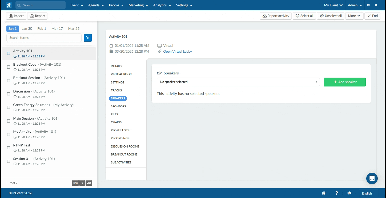Open the Sponsors section tab

click(x=118, y=106)
